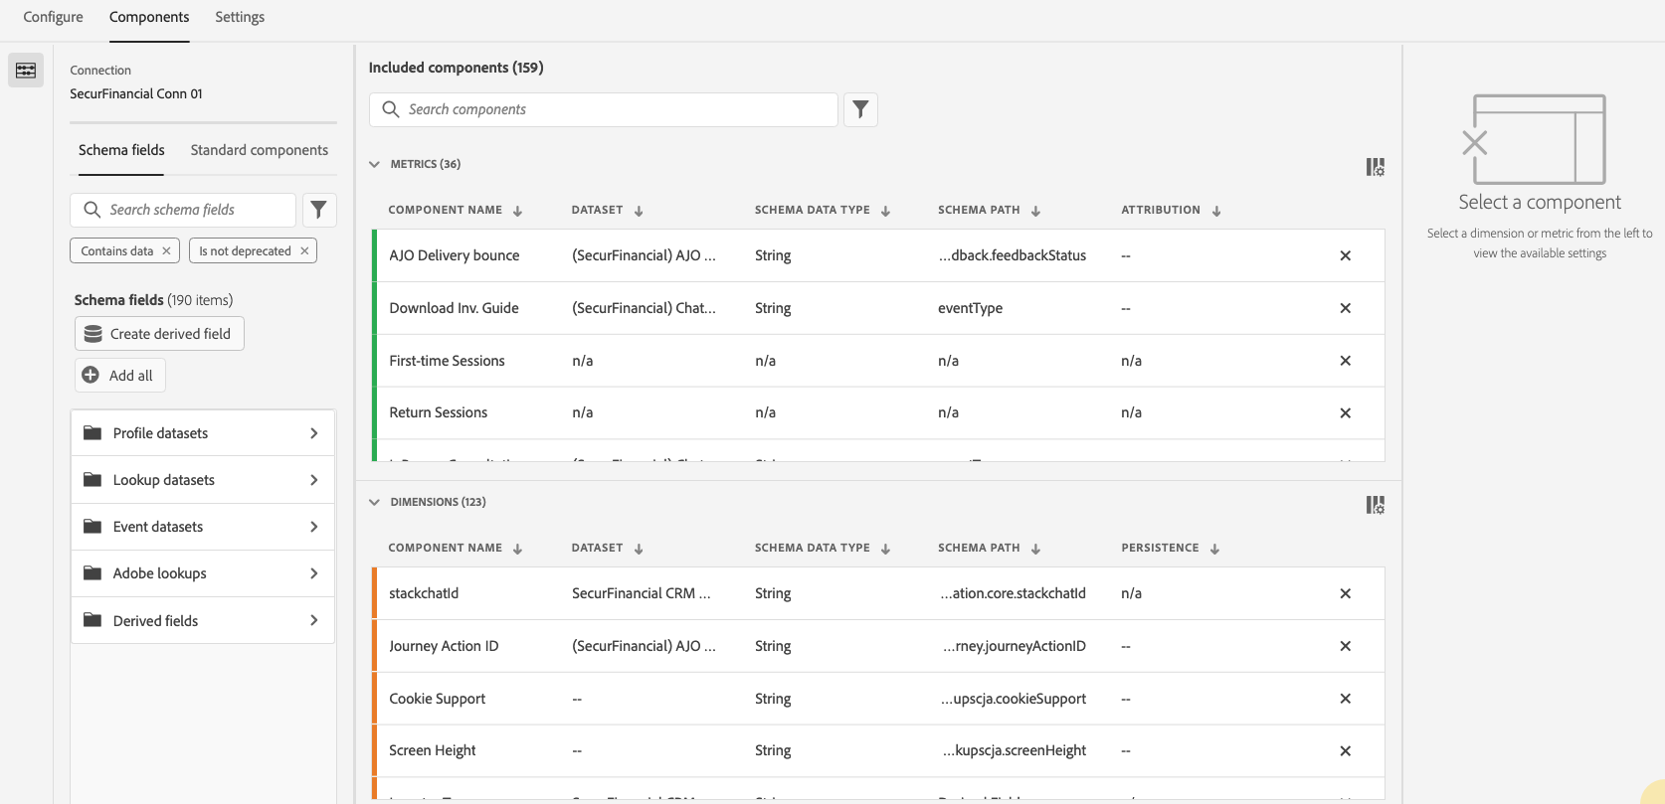Click the First-time Sessions metric name
The height and width of the screenshot is (804, 1665).
click(x=447, y=361)
